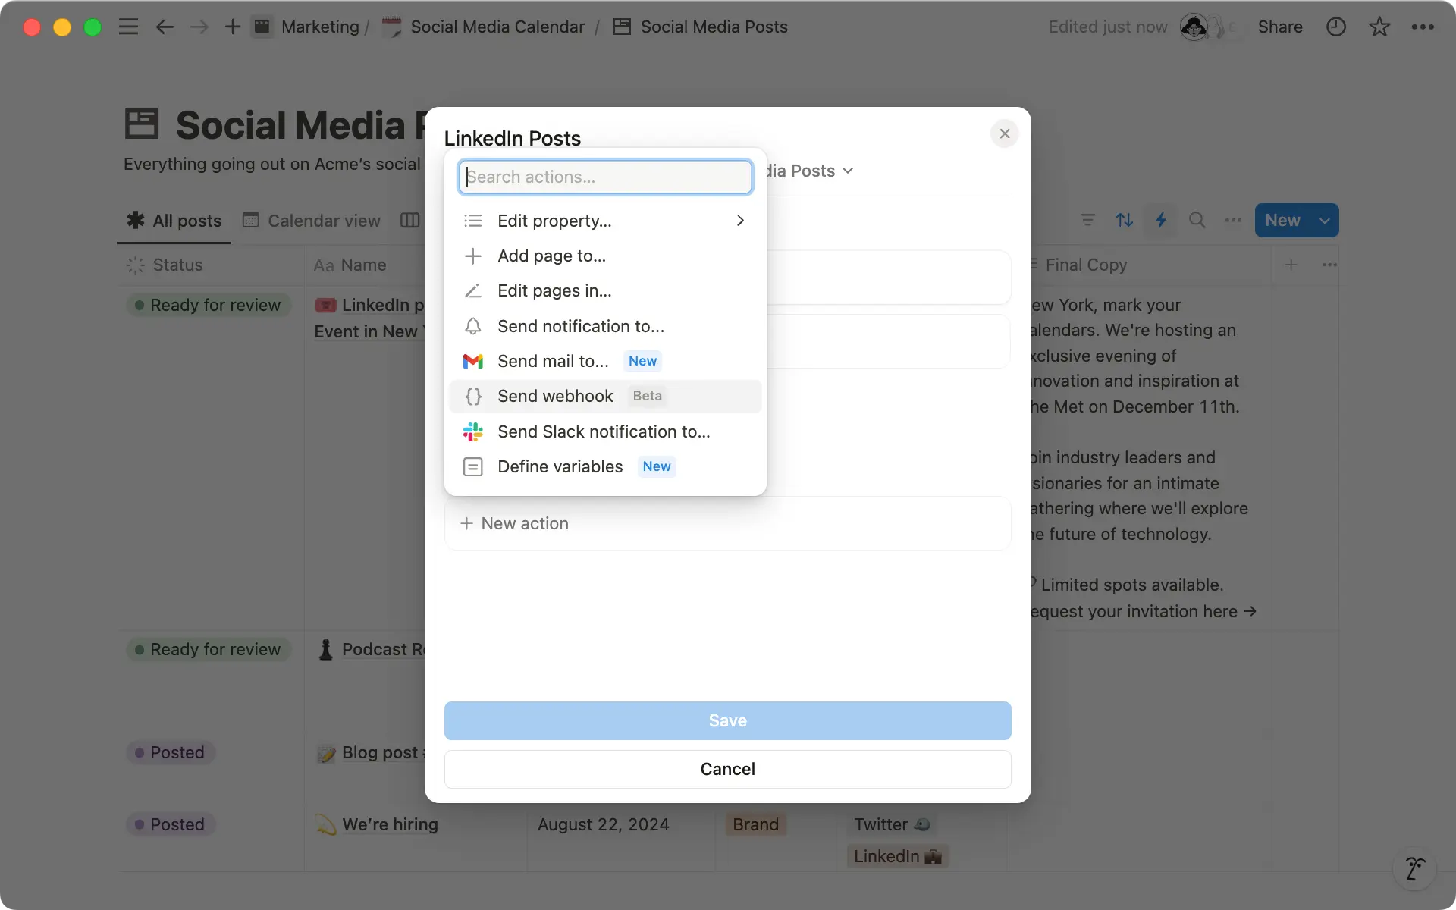Favorite the page using the star icon
Screen dimensions: 1456x910
1379,27
